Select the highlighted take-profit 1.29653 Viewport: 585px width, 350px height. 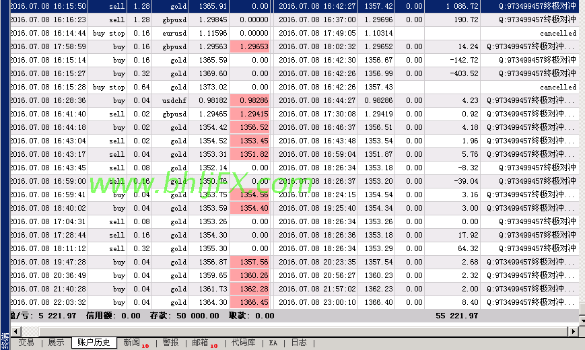250,46
